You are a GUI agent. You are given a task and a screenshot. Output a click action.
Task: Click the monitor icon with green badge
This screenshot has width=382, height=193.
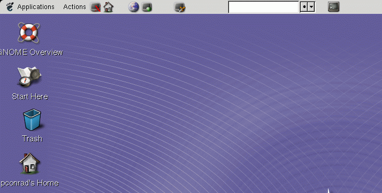tap(147, 7)
